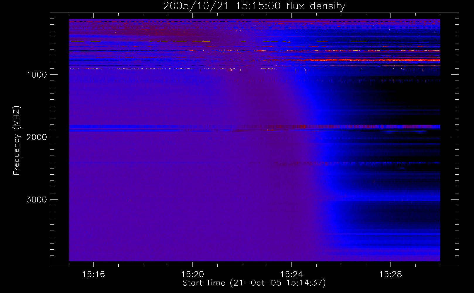
Task: Click the "1000" frequency tick label
Action: click(37, 75)
